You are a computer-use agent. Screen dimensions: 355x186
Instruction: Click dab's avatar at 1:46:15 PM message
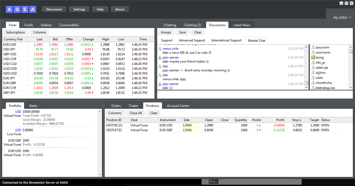[x=160, y=66]
